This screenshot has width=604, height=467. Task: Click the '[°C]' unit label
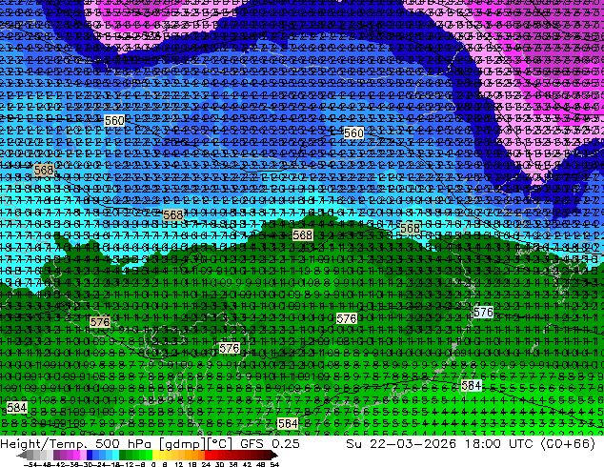pyautogui.click(x=220, y=443)
